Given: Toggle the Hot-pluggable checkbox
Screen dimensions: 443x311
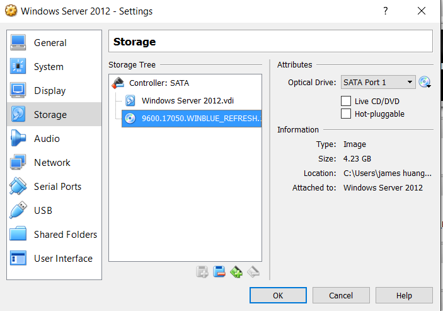Looking at the screenshot, I should click(x=345, y=114).
